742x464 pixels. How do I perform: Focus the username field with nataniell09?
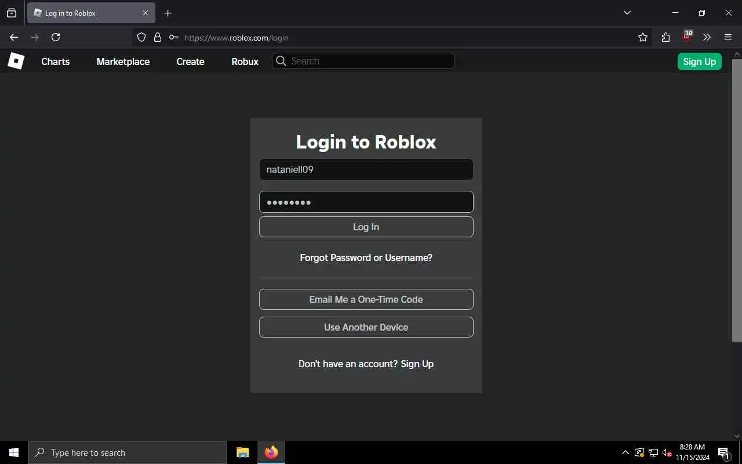[366, 169]
